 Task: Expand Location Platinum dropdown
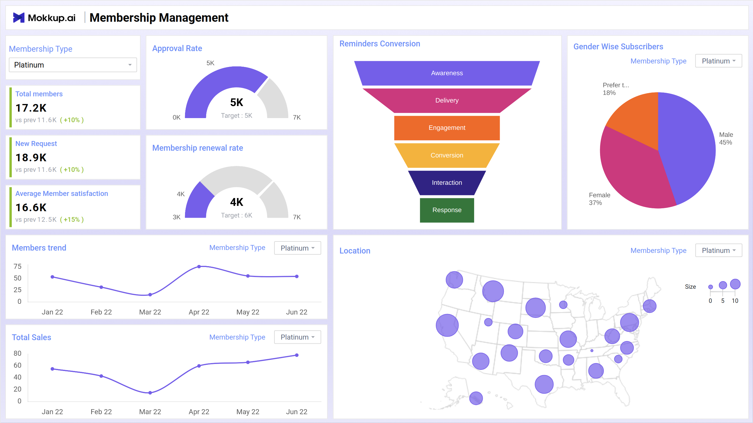[718, 250]
